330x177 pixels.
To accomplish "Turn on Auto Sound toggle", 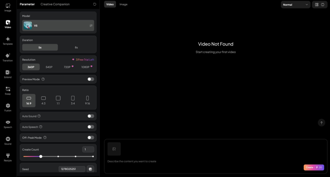I will point(90,116).
